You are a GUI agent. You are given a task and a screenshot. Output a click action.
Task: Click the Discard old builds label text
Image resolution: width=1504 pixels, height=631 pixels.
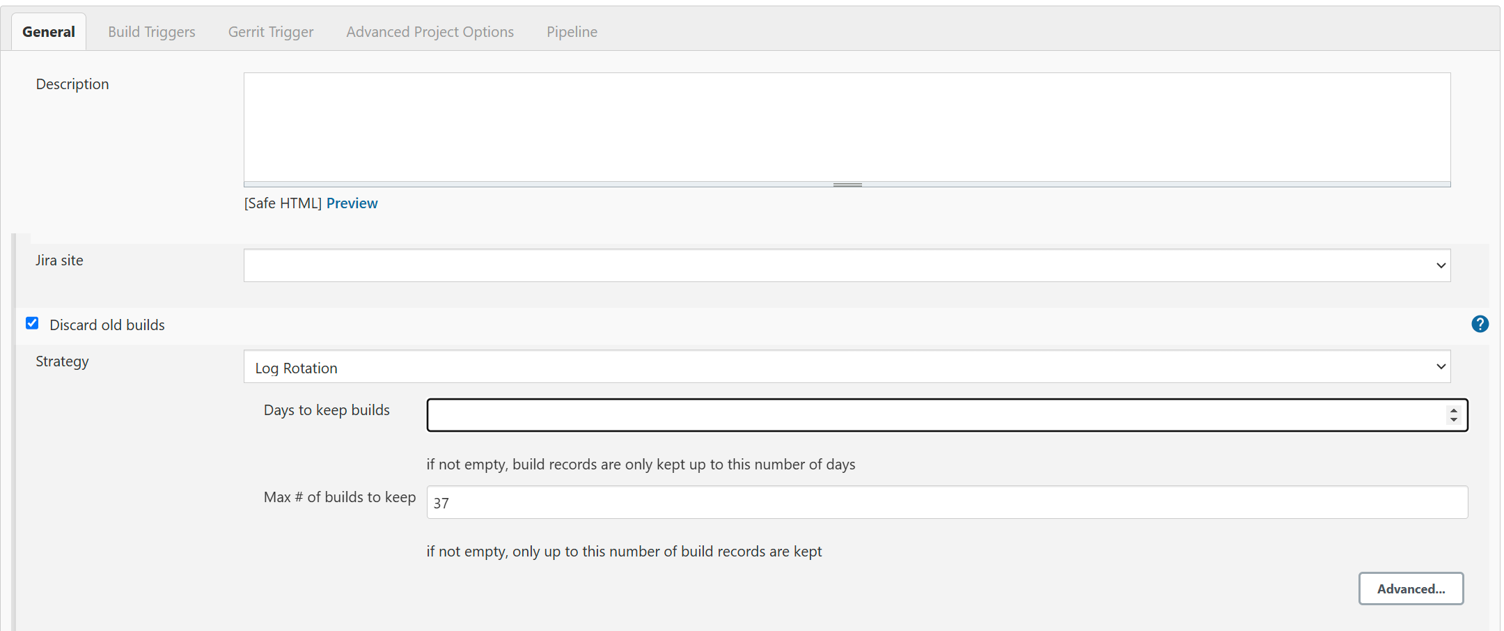107,325
